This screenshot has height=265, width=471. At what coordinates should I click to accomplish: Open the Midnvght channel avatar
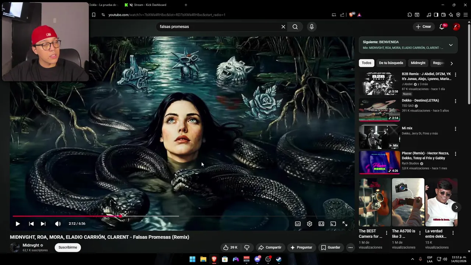(15, 247)
